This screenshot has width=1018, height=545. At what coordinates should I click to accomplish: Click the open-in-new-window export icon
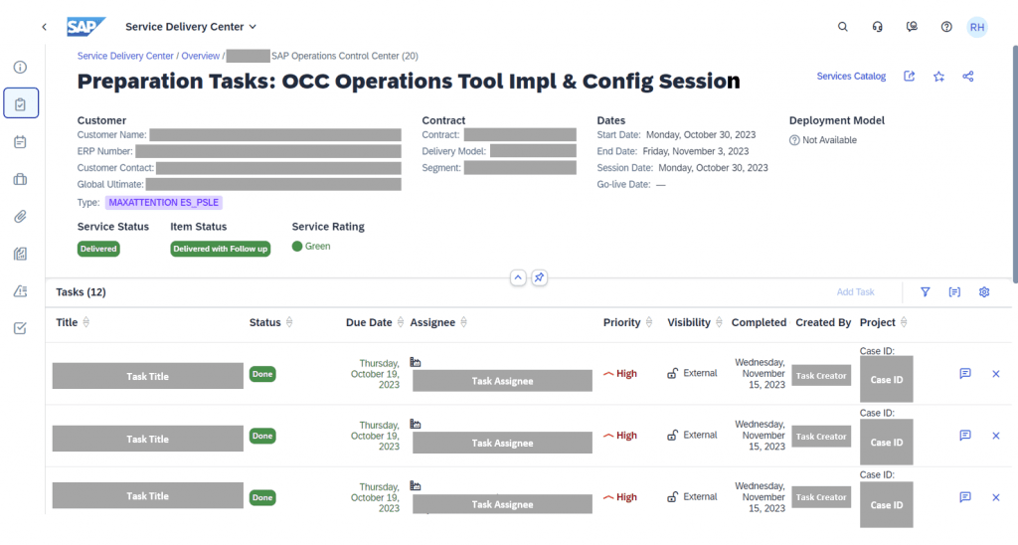pyautogui.click(x=909, y=76)
